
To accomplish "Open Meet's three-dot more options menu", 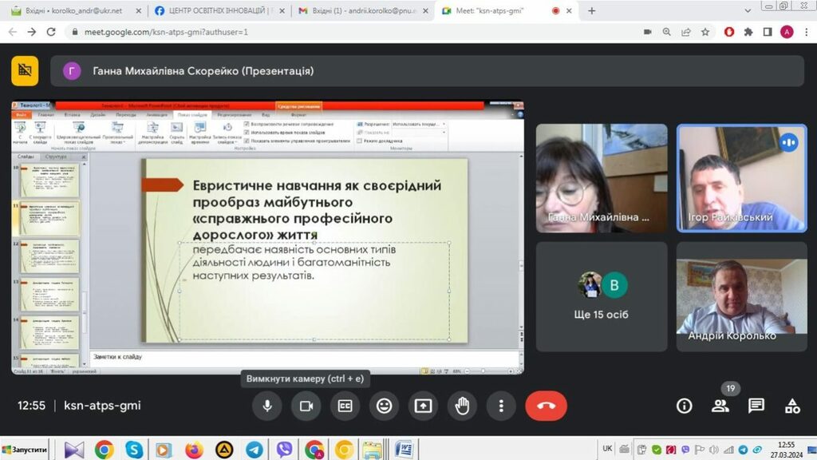I will coord(500,406).
